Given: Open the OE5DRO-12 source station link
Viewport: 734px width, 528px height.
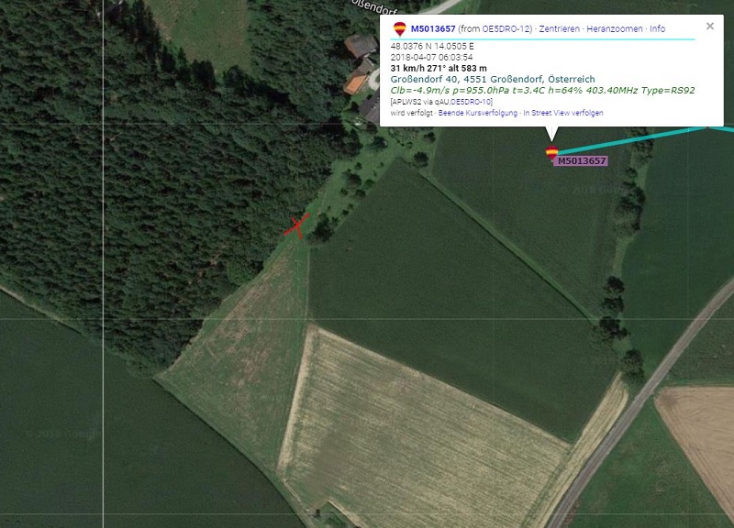Looking at the screenshot, I should pyautogui.click(x=506, y=29).
